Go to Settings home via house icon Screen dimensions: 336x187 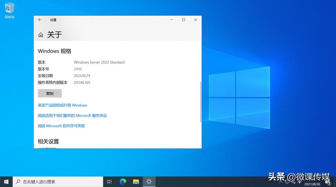click(41, 35)
